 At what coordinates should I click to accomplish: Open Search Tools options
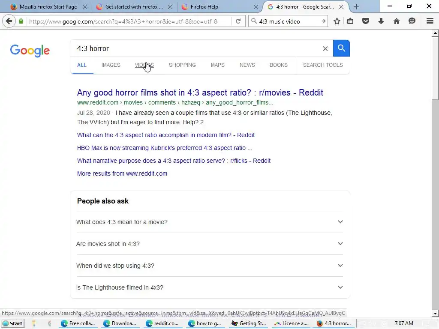click(x=323, y=65)
